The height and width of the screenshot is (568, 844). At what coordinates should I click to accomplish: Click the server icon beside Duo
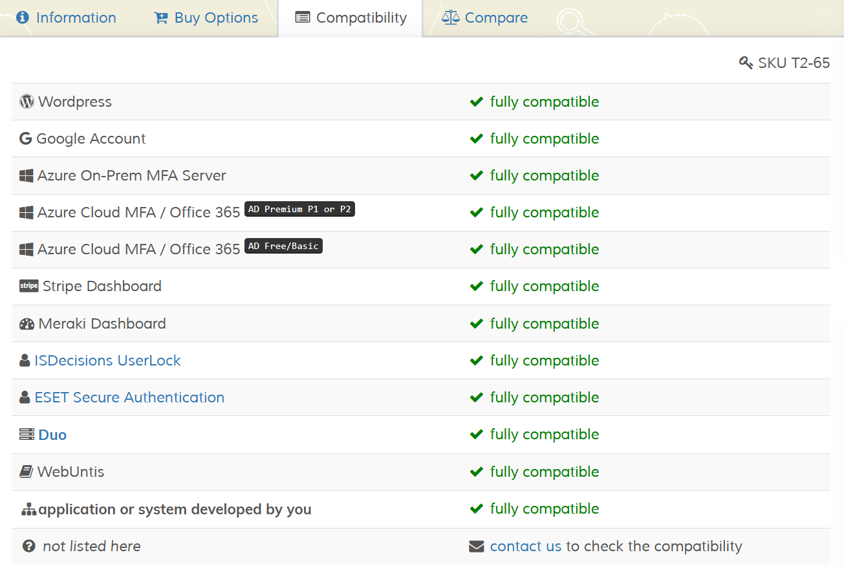pos(27,434)
